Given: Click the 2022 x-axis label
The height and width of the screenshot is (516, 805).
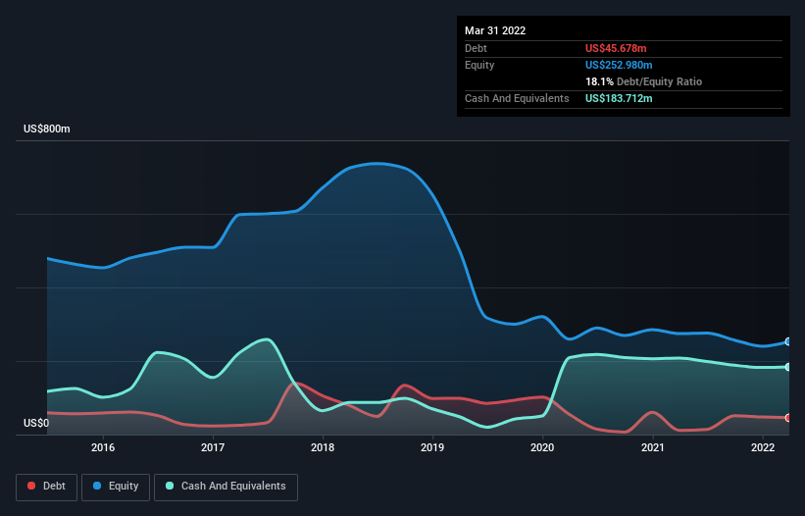Looking at the screenshot, I should 763,447.
